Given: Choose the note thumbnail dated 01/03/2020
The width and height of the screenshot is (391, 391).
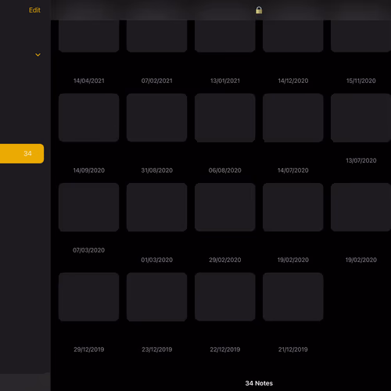Looking at the screenshot, I should [x=157, y=207].
